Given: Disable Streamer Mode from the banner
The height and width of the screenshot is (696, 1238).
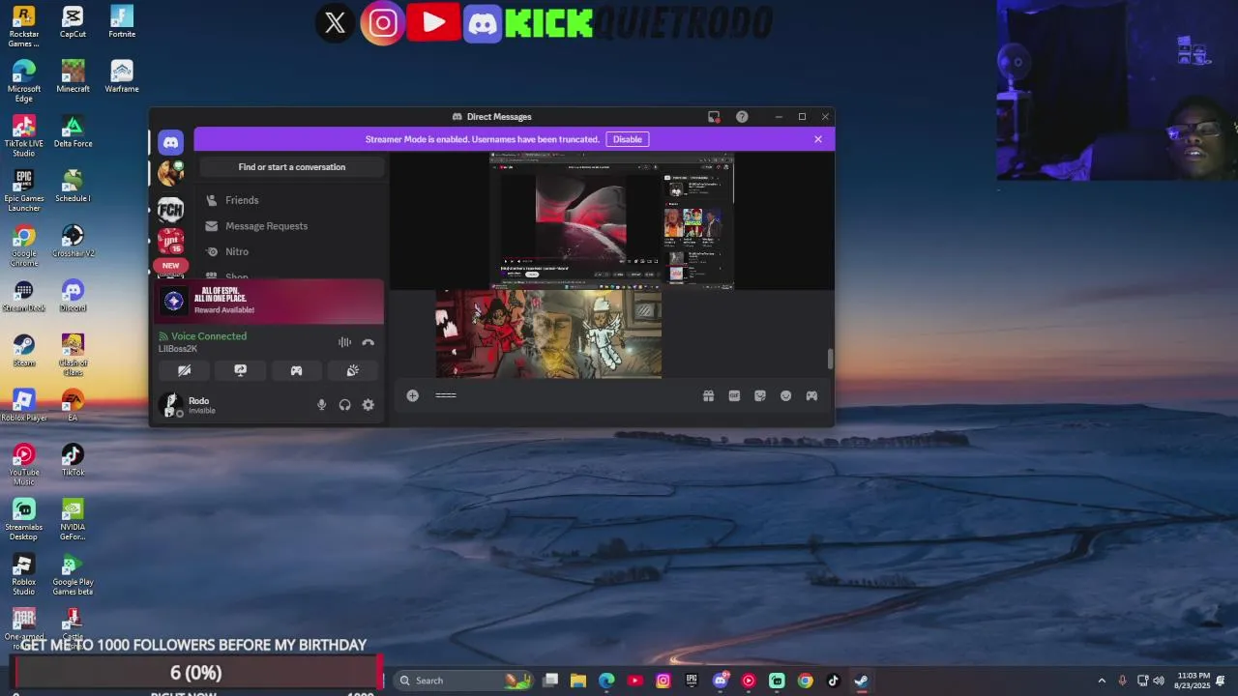Looking at the screenshot, I should click(x=627, y=139).
